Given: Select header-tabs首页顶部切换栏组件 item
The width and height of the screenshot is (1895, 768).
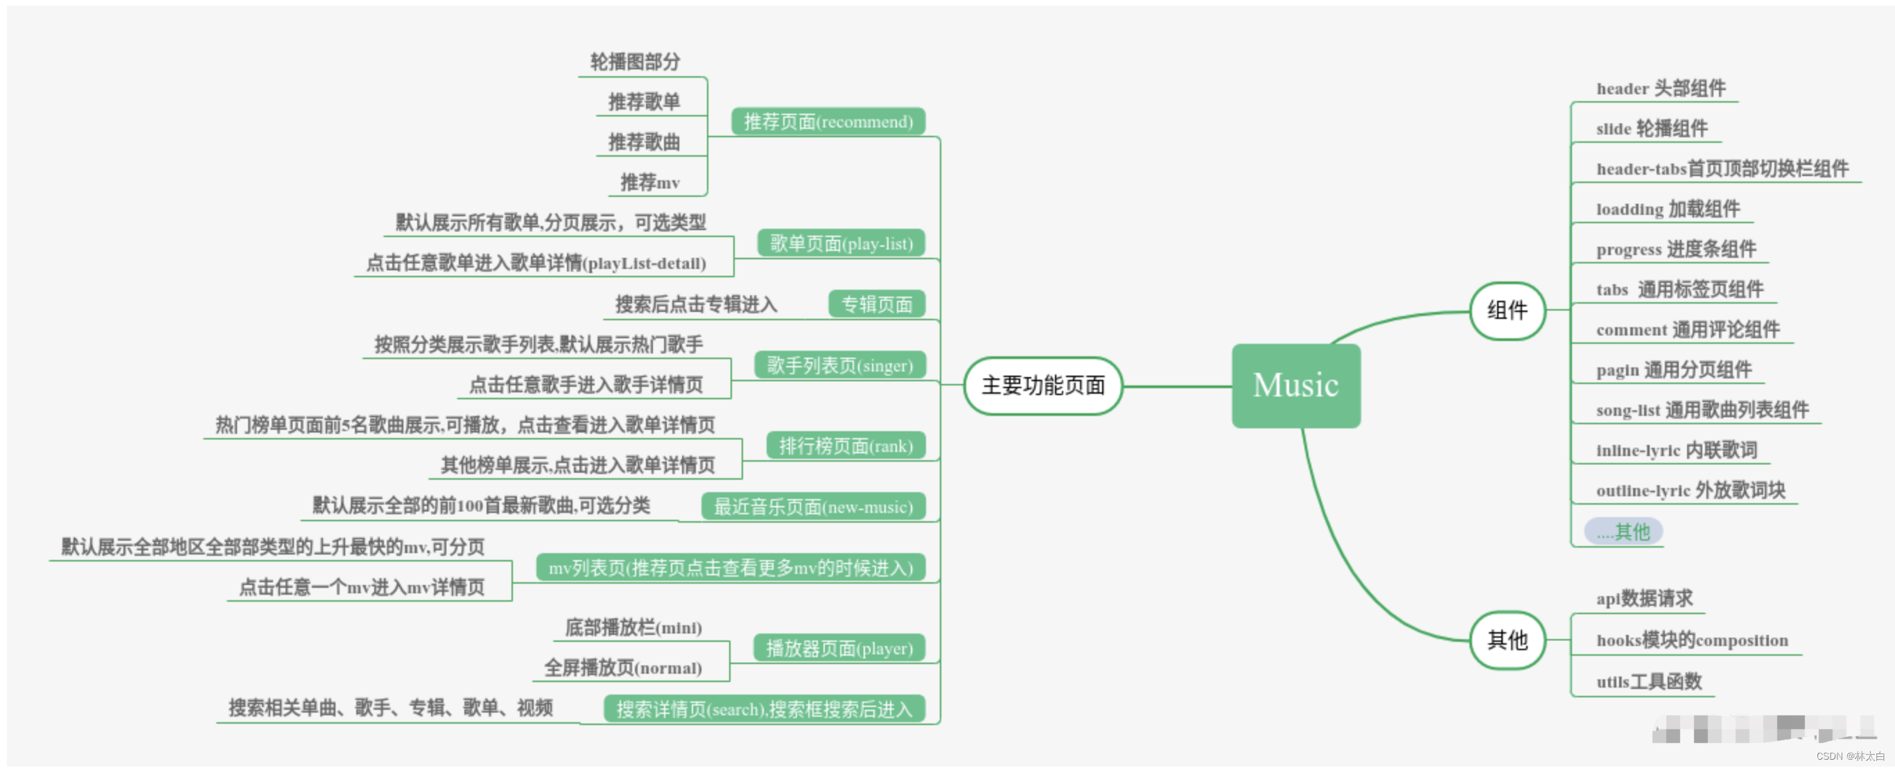Looking at the screenshot, I should [x=1722, y=168].
